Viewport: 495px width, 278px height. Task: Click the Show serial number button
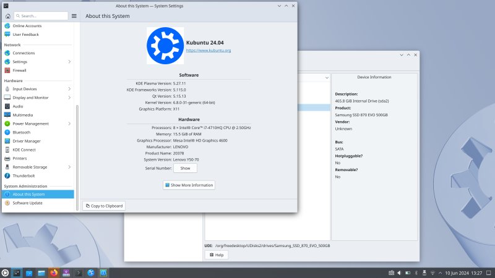[x=185, y=168]
